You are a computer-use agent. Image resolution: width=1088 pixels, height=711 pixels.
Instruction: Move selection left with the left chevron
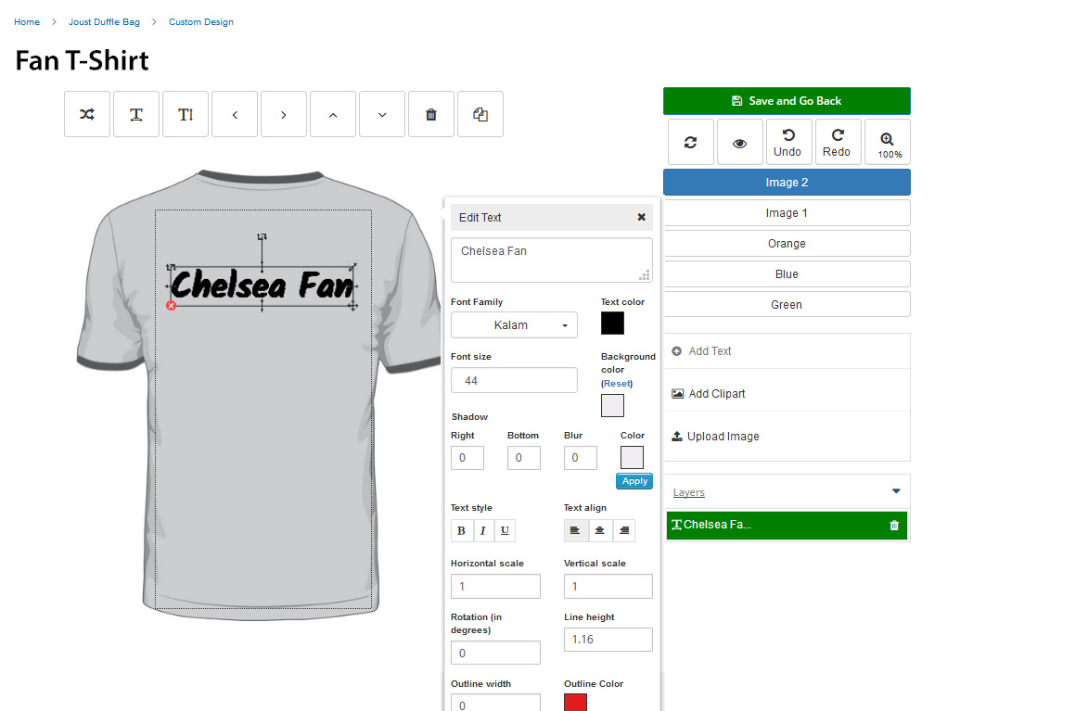[x=235, y=114]
